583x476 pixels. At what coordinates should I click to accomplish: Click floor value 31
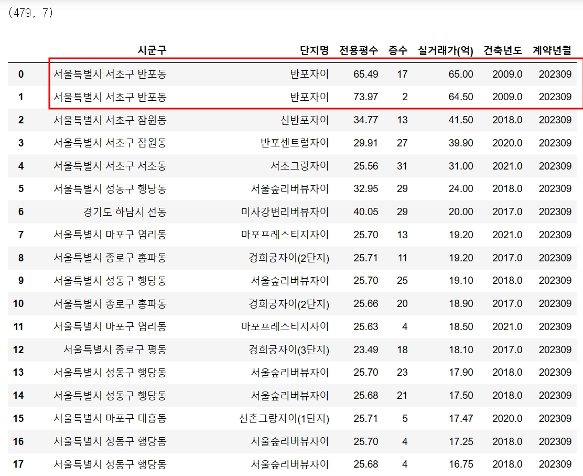(402, 166)
